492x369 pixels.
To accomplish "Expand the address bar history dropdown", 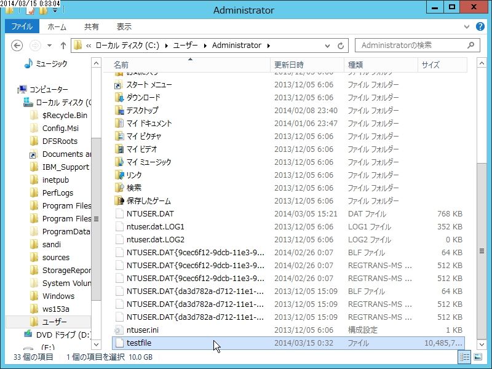I will 327,46.
